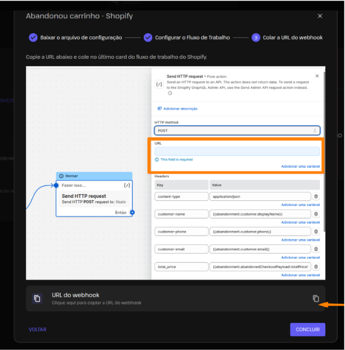Click the customer-phone key field
This screenshot has width=345, height=350.
[x=181, y=231]
